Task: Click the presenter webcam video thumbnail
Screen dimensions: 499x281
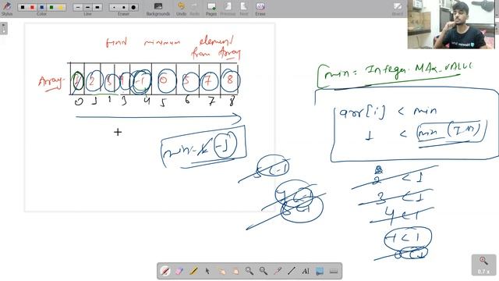Action: tap(451, 24)
